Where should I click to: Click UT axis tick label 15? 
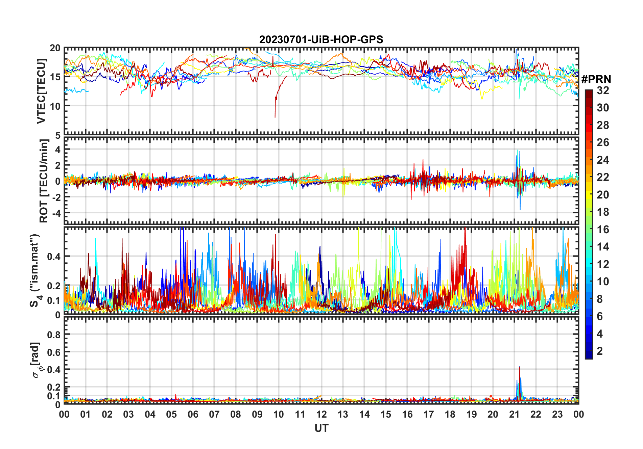click(386, 414)
